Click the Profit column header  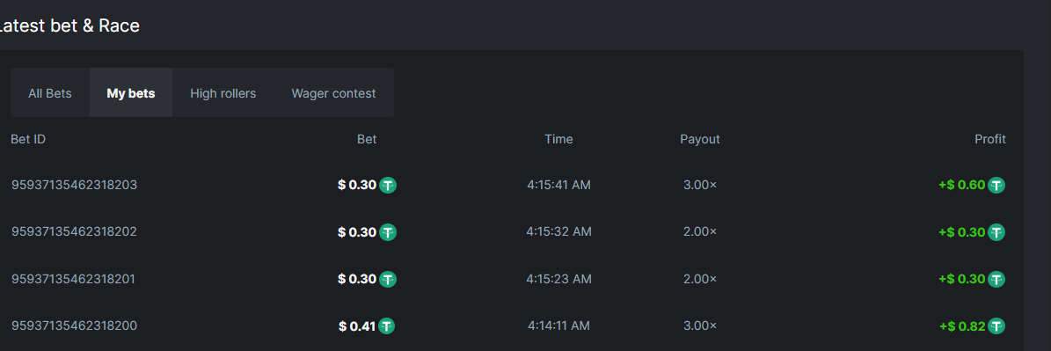pyautogui.click(x=990, y=139)
